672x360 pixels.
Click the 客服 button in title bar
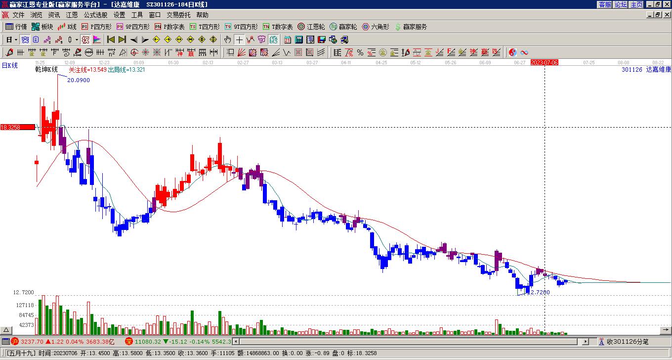pyautogui.click(x=605, y=4)
